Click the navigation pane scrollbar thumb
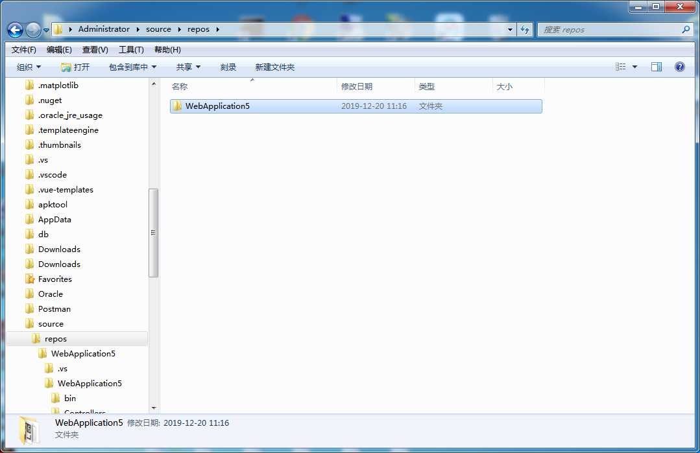 pyautogui.click(x=154, y=233)
